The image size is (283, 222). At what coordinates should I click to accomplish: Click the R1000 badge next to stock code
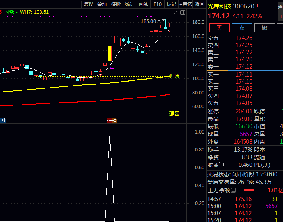point(260,6)
